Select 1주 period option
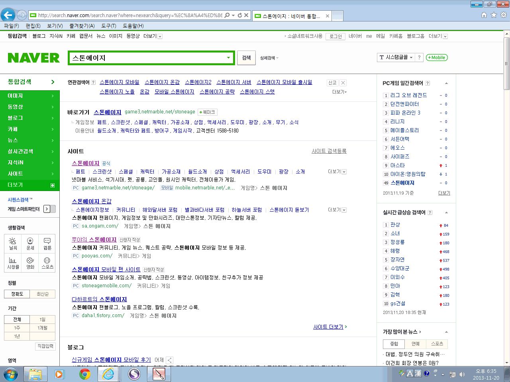This screenshot has height=382, width=510. coord(17,328)
